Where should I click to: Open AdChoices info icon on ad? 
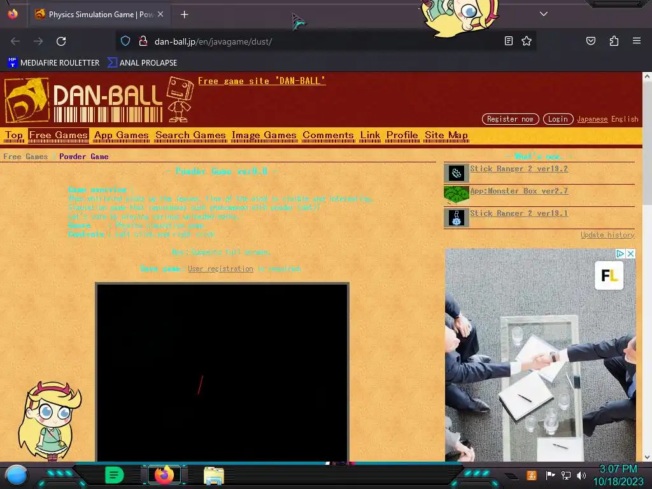pyautogui.click(x=620, y=253)
